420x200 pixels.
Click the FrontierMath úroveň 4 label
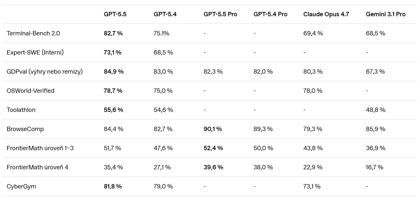pyautogui.click(x=38, y=168)
